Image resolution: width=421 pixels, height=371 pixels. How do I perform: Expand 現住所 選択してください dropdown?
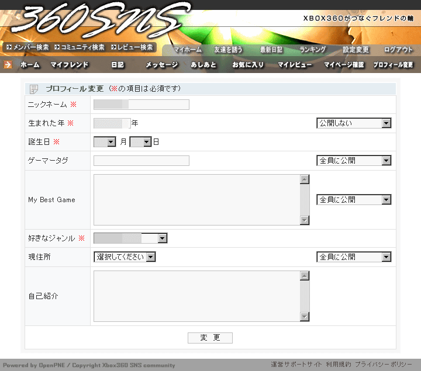(125, 257)
